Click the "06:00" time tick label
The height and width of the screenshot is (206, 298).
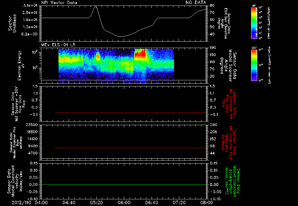(x=124, y=203)
